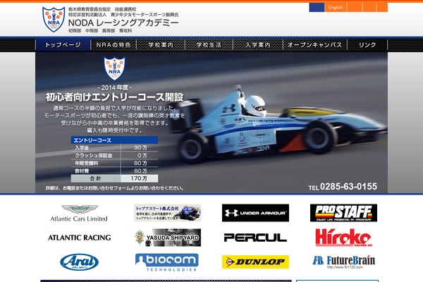Viewport: 423px width, 282px height.
Task: Open the オープンキャンパス menu item
Action: click(x=315, y=45)
